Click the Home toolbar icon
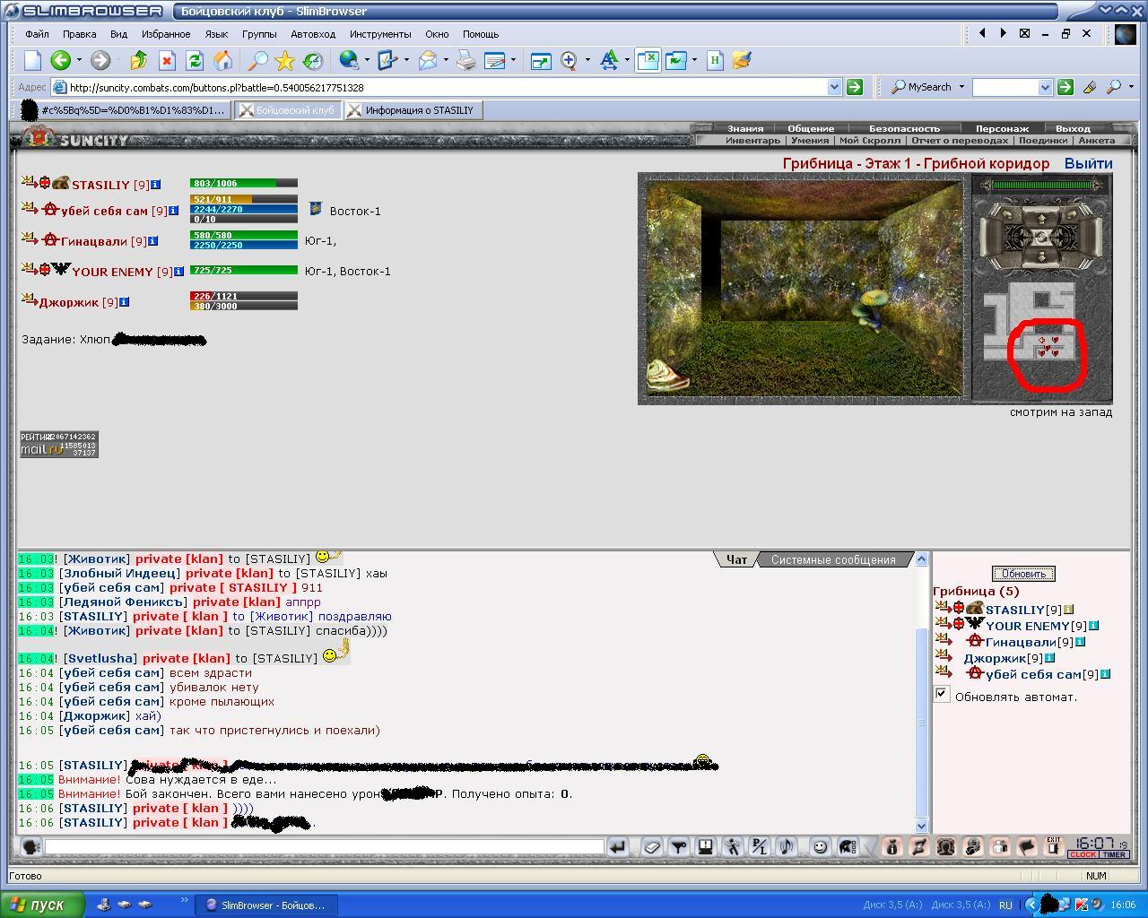The height and width of the screenshot is (918, 1148). coord(222,60)
